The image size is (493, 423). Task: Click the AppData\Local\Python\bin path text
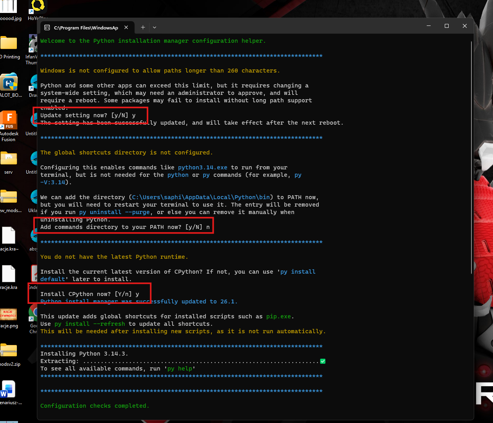[201, 197]
